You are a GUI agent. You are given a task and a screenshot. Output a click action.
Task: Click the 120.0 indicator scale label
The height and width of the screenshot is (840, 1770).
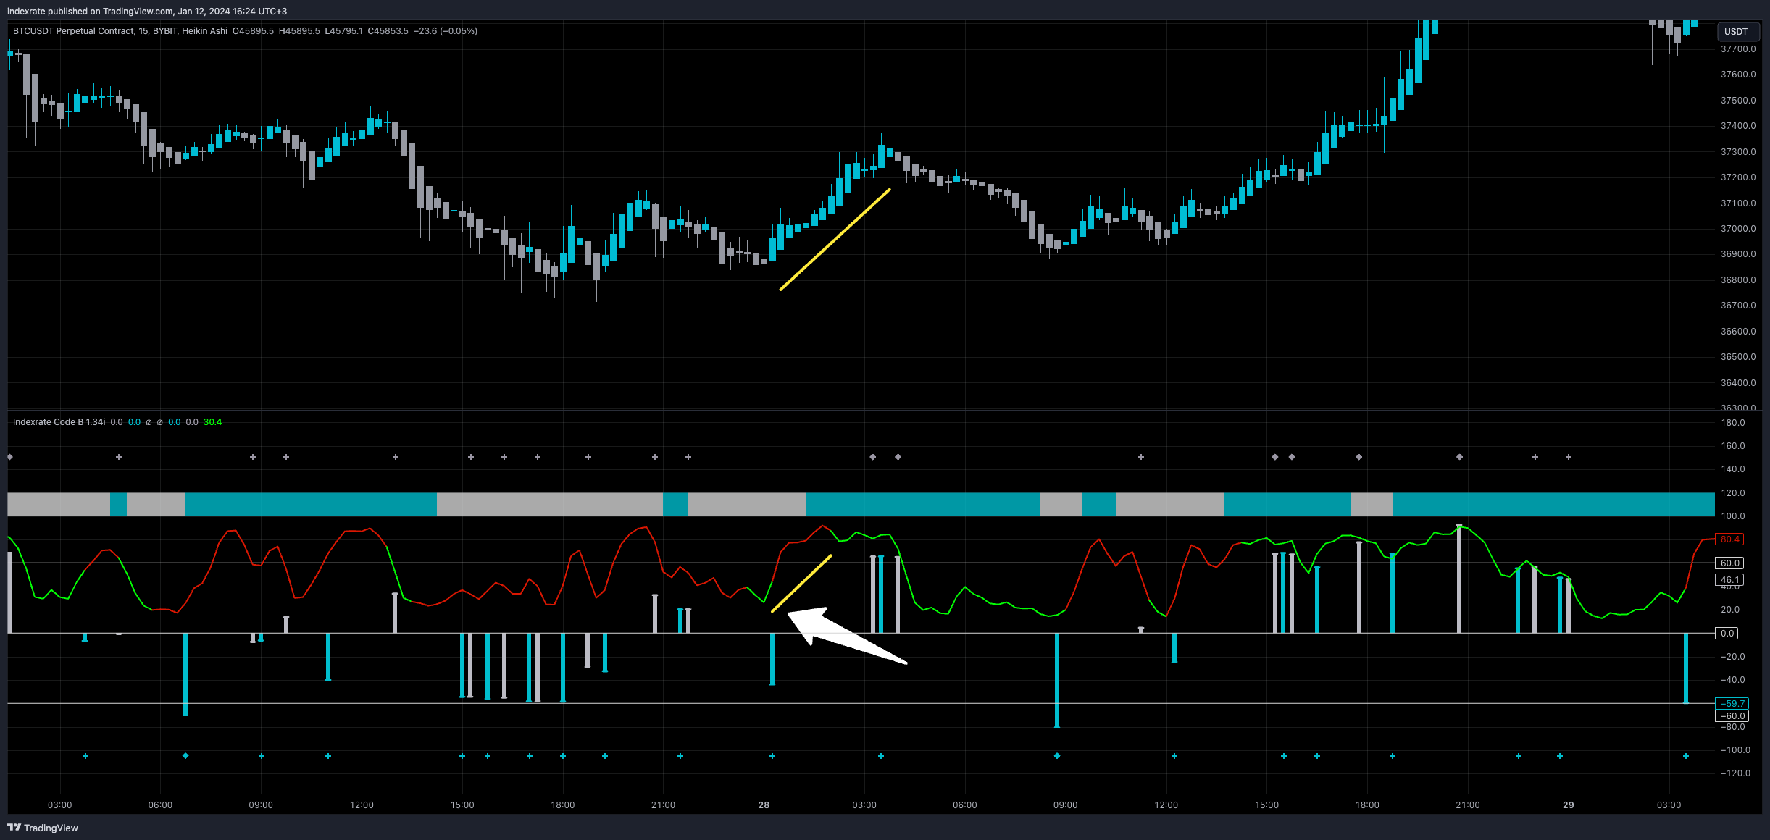coord(1733,493)
